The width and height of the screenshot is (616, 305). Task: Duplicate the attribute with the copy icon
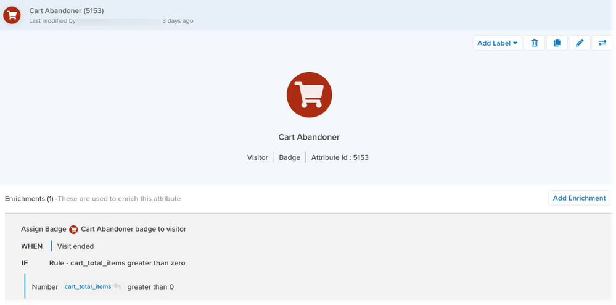[557, 43]
